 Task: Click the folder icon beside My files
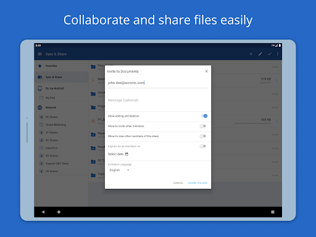(x=41, y=98)
